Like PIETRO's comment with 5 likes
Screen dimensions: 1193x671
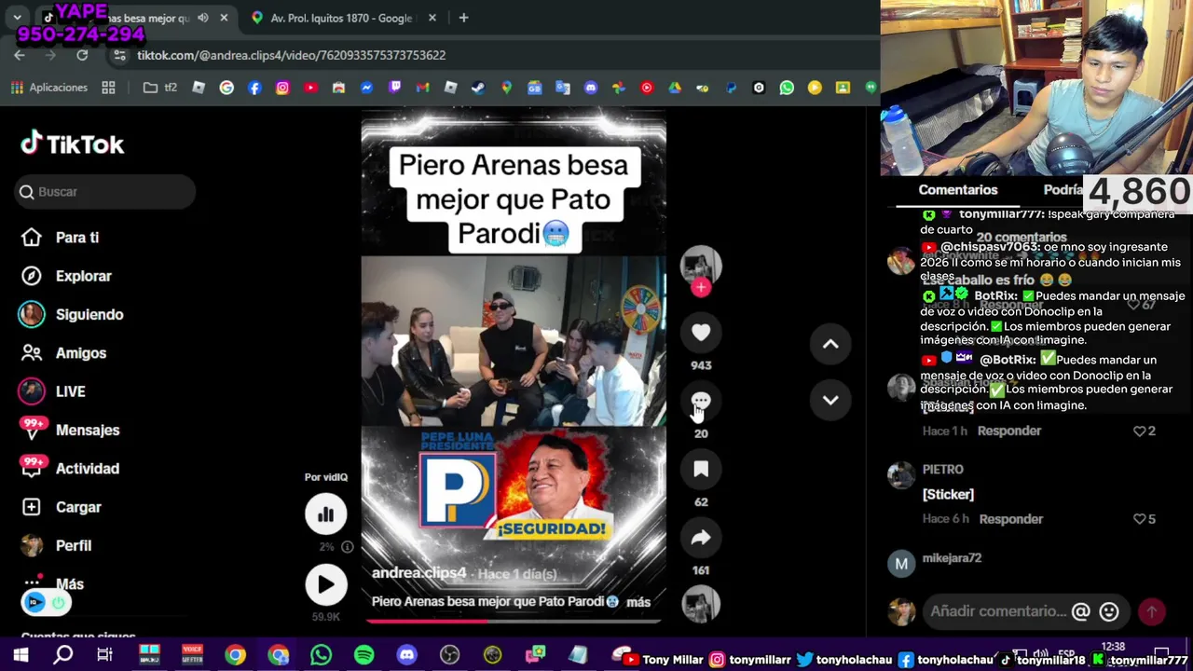point(1139,519)
